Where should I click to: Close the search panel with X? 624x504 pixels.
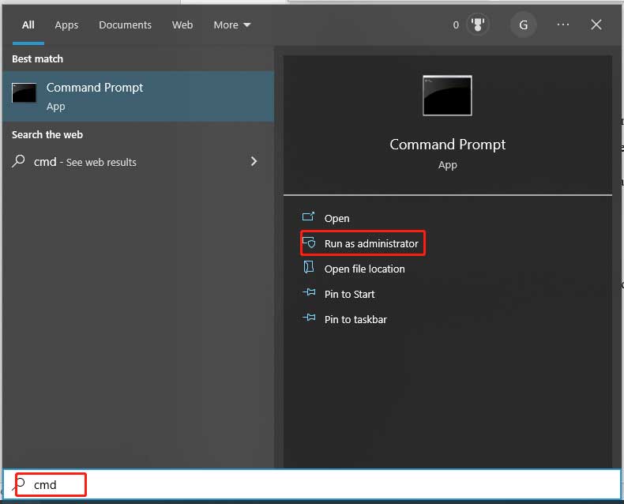pyautogui.click(x=596, y=25)
